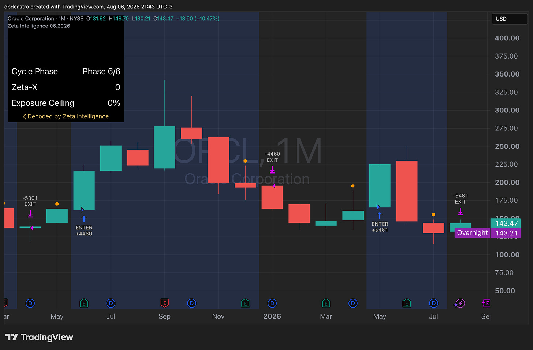Open the March 2026 earnings marker

(326, 303)
